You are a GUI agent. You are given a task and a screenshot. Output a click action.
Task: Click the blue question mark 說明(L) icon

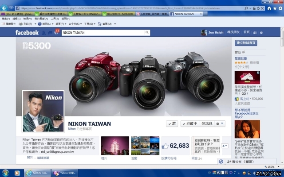click(39, 24)
